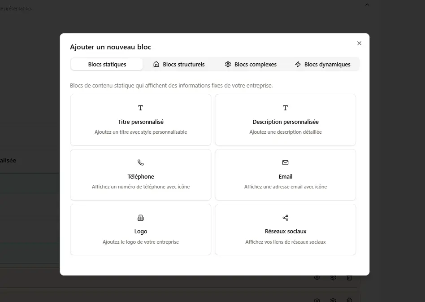Close the Ajouter un nouveau bloc dialog
This screenshot has width=425, height=302.
tap(359, 43)
